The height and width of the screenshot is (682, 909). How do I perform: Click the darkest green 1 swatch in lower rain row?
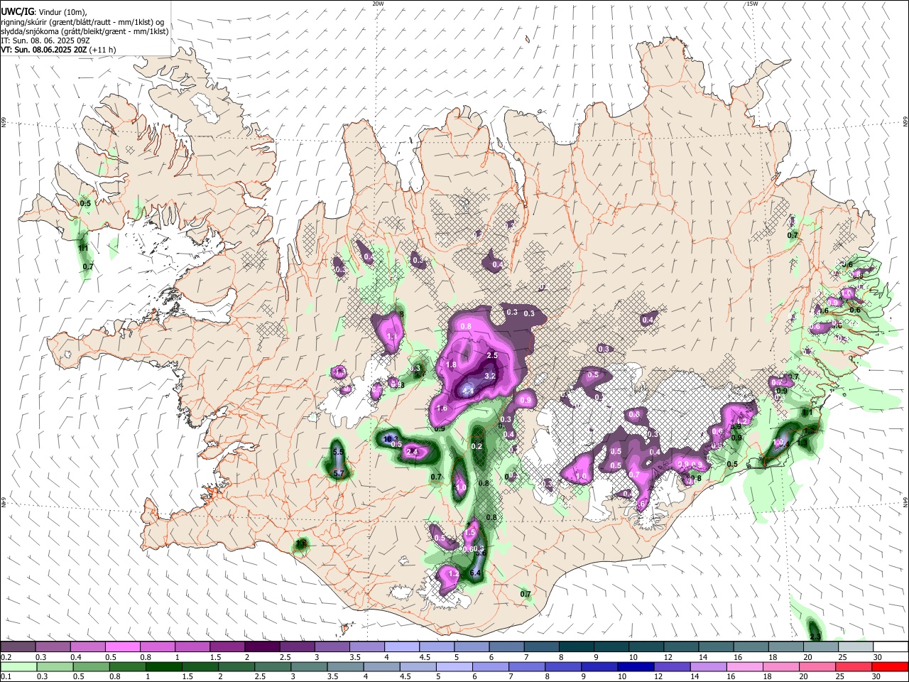coord(163,666)
